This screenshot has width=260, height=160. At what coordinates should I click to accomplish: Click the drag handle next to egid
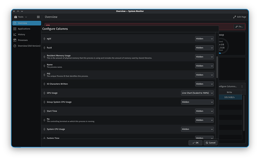coord(44,39)
